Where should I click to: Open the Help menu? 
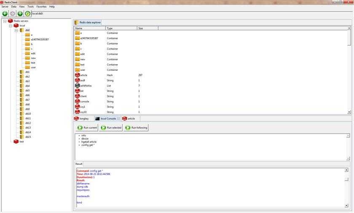[x=52, y=7]
